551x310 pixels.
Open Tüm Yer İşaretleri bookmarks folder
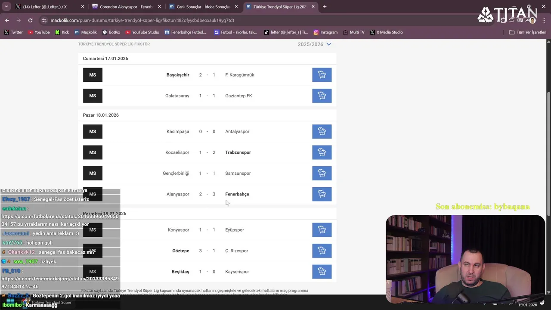pos(527,32)
